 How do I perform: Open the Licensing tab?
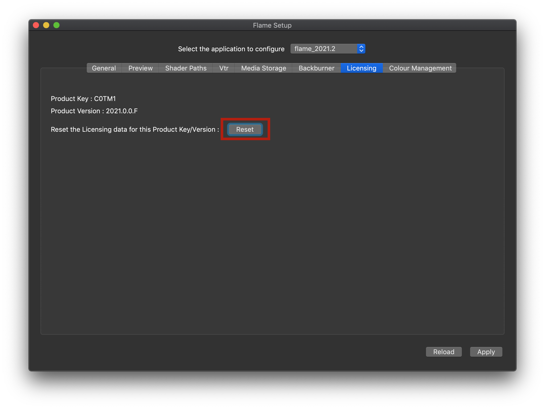coord(361,68)
